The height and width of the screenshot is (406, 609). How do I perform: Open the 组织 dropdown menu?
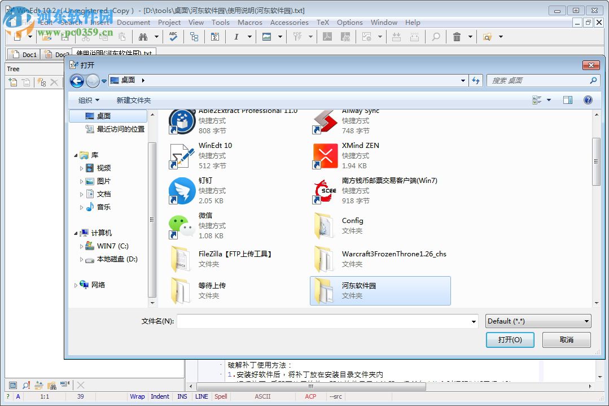click(87, 100)
